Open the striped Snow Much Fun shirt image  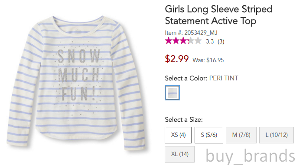[76, 83]
